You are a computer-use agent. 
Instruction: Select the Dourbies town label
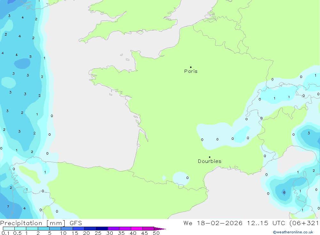coord(210,161)
